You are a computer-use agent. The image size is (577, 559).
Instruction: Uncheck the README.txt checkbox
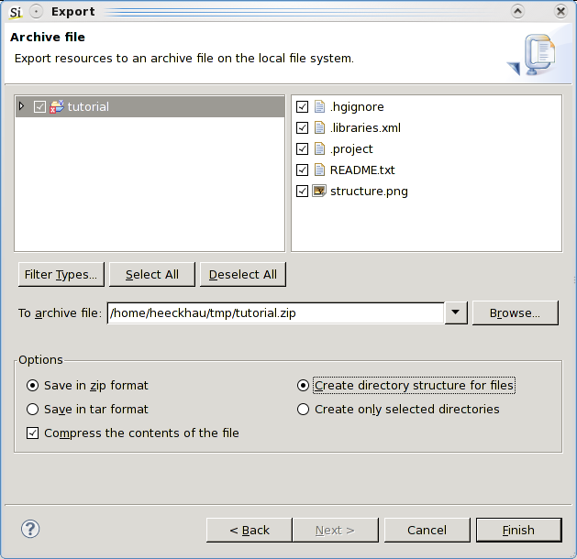302,170
